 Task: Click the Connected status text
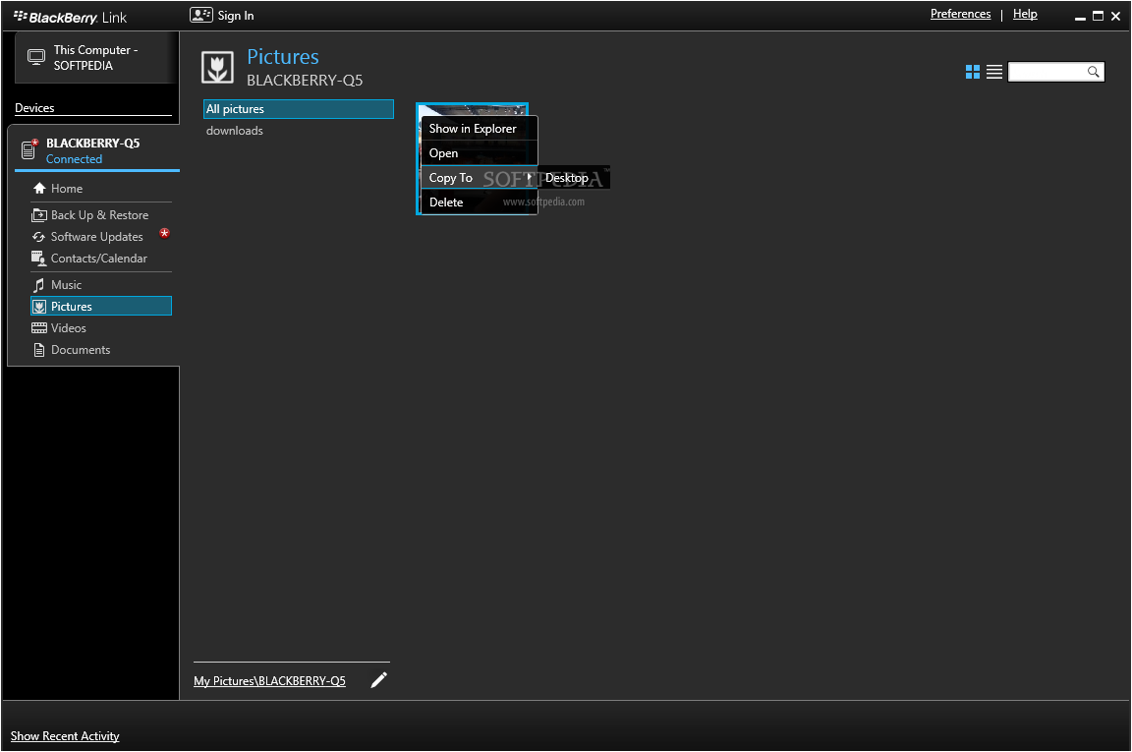point(75,159)
